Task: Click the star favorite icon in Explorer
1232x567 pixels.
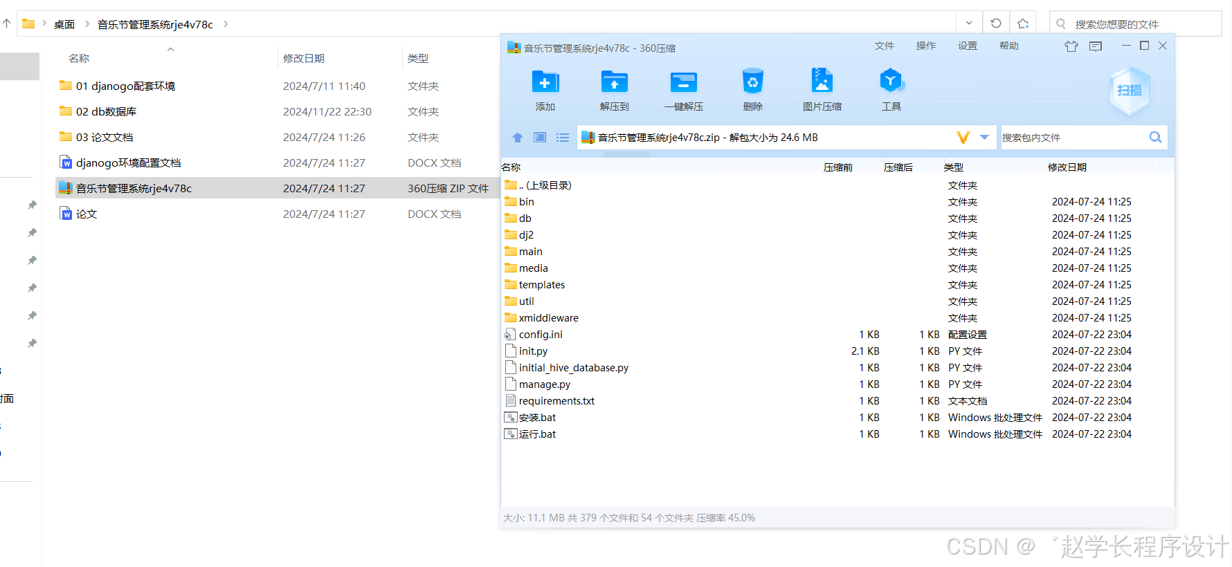Action: pos(1023,24)
